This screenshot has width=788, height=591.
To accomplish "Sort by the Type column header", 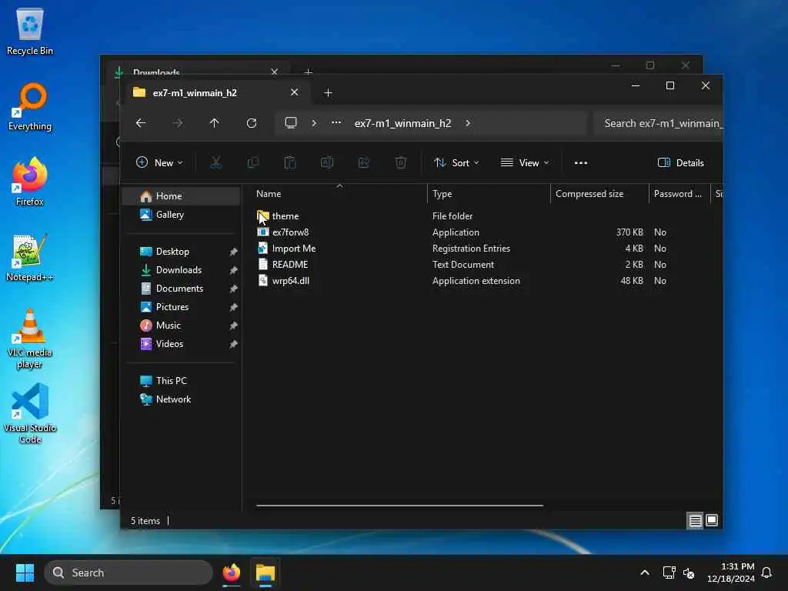I will [442, 194].
